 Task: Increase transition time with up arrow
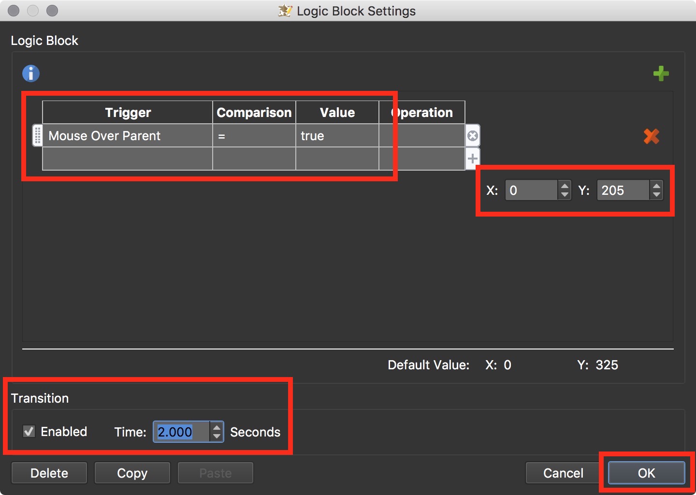217,427
